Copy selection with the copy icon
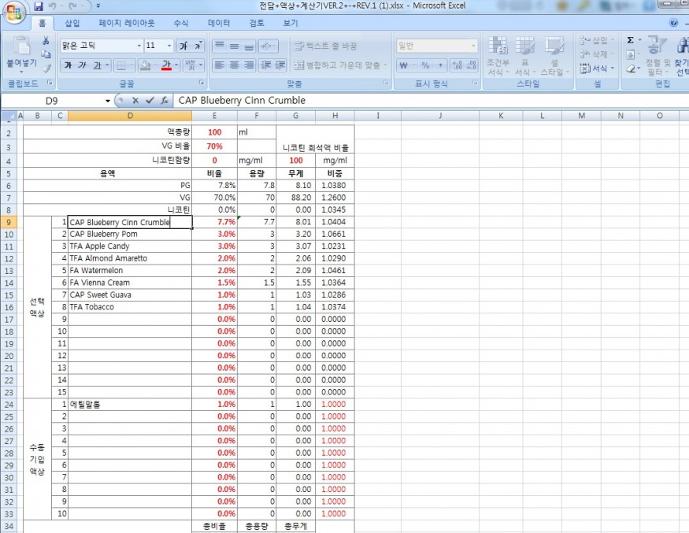This screenshot has height=533, width=689. pos(46,54)
